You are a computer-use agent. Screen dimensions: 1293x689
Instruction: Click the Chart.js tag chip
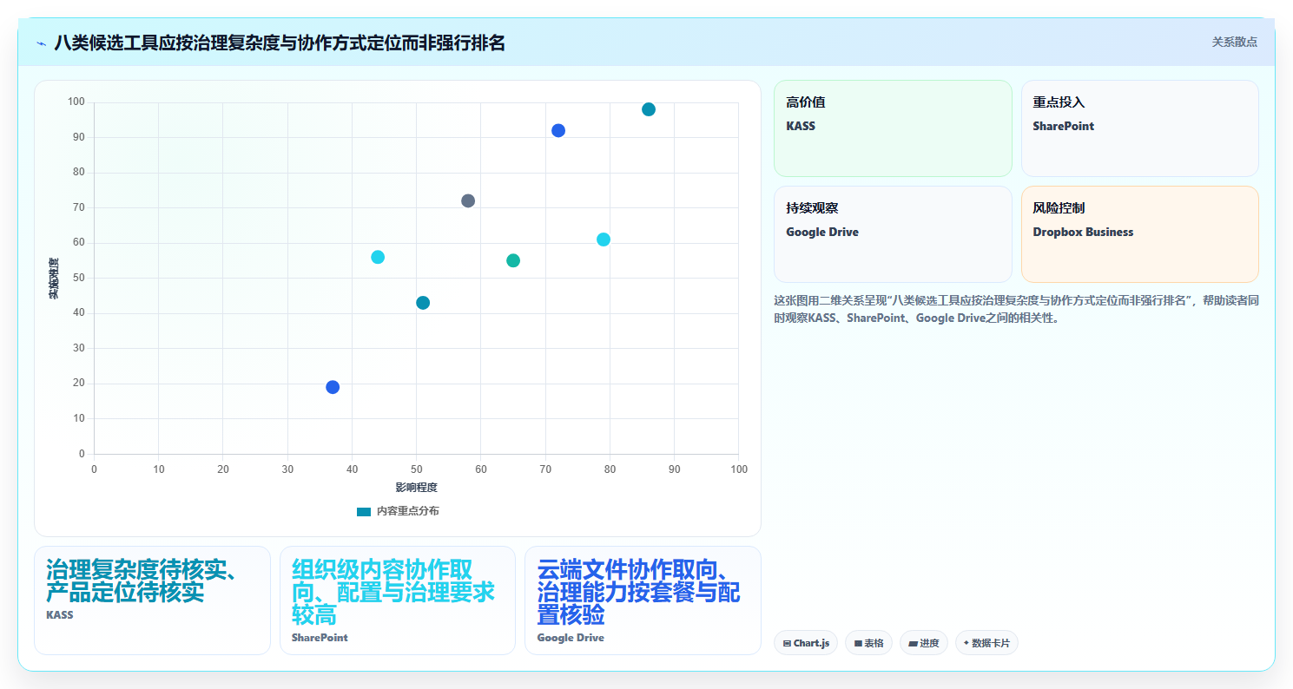click(806, 643)
